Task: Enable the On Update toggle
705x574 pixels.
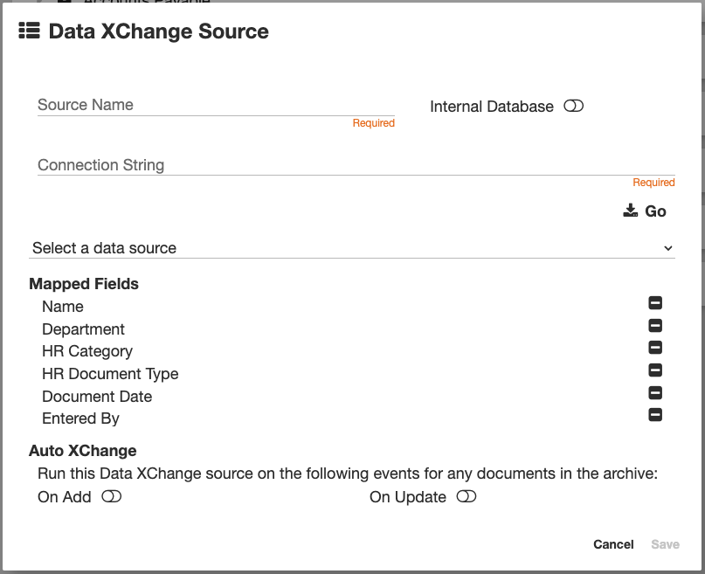Action: click(467, 496)
